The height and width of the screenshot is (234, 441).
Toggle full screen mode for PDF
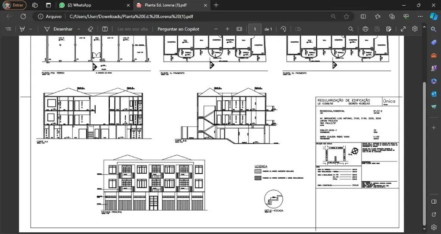[403, 29]
